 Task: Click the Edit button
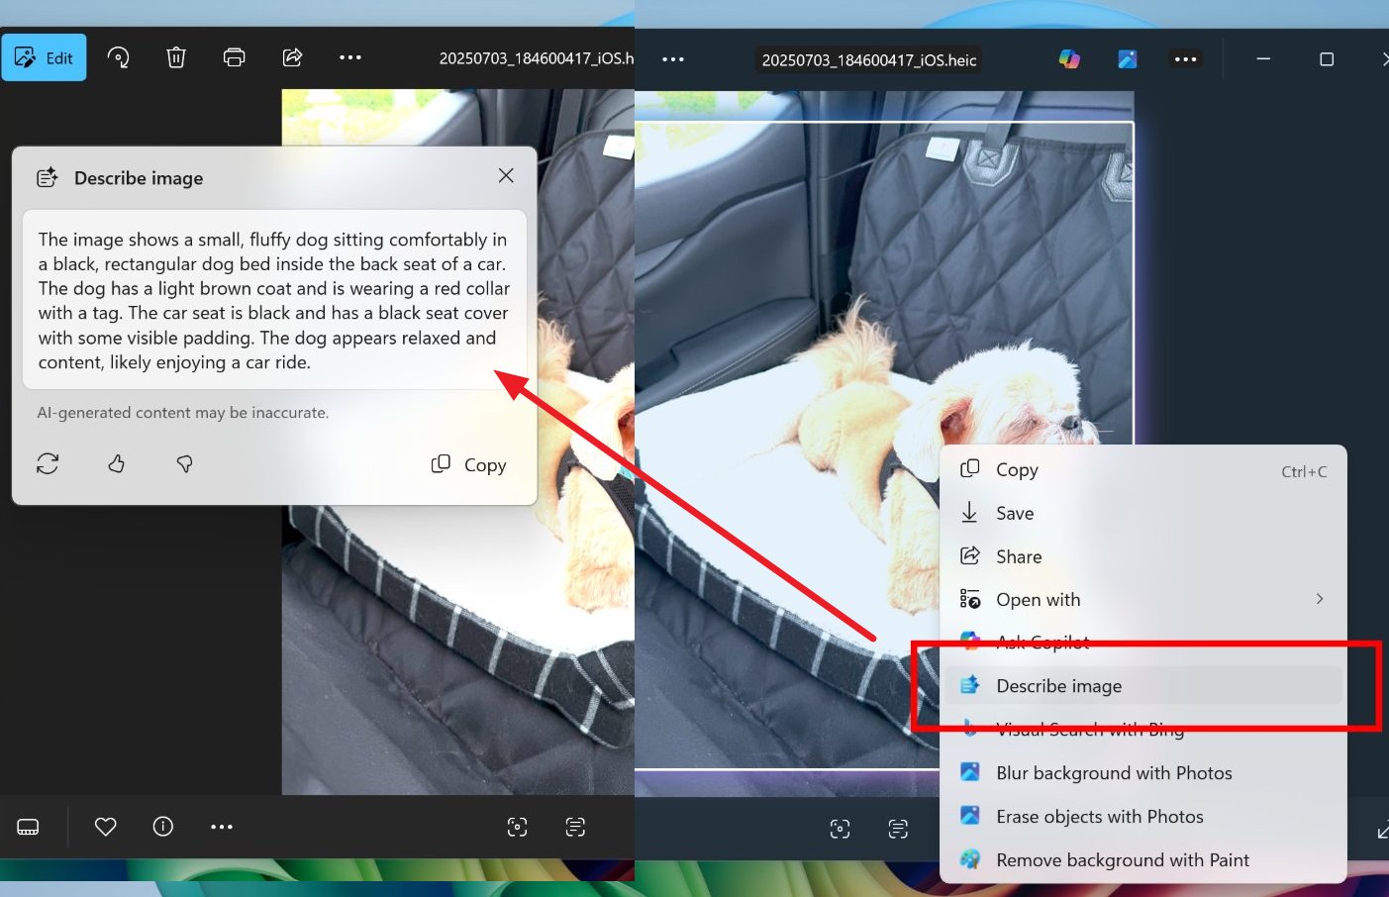click(44, 57)
